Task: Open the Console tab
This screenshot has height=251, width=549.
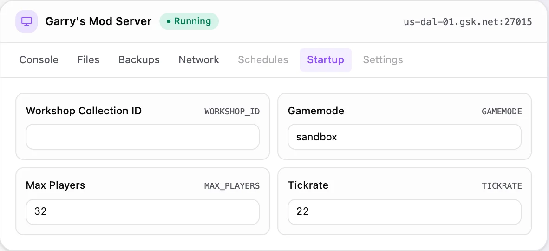Action: pyautogui.click(x=39, y=59)
